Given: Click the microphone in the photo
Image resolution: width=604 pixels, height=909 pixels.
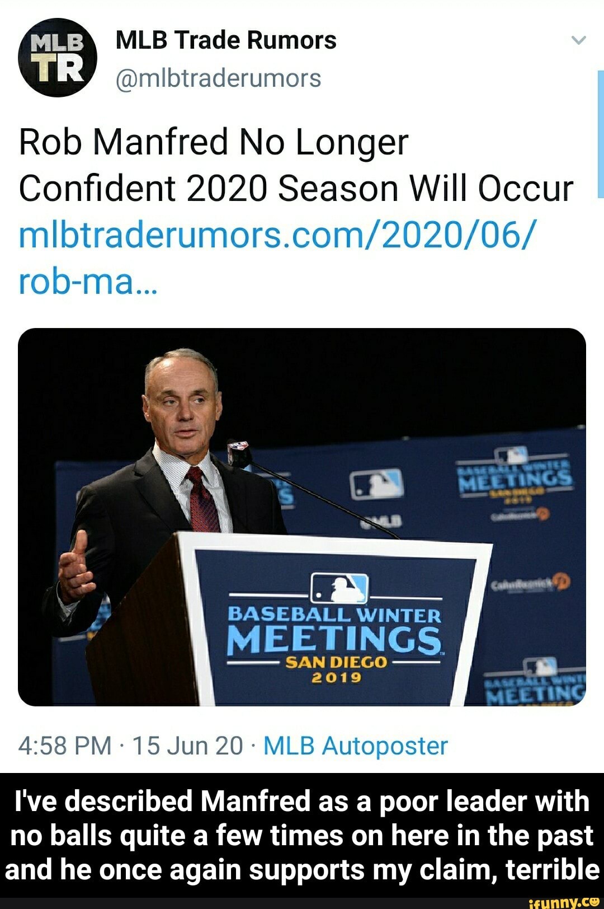Looking at the screenshot, I should coord(239,452).
